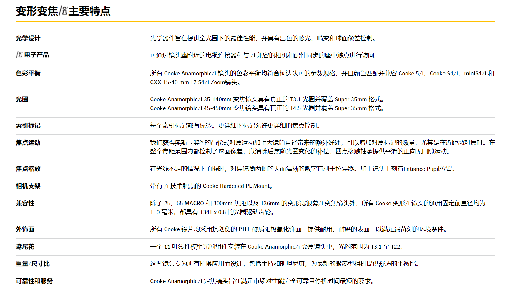The image size is (510, 299).
Task: Click the yellow divider line under heading
Action: [x=255, y=21]
